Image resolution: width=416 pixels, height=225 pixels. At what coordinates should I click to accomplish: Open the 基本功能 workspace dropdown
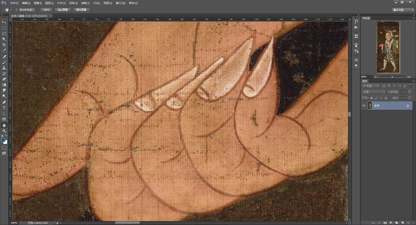pos(402,10)
